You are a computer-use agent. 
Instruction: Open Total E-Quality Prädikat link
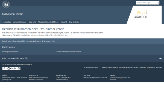(9, 78)
